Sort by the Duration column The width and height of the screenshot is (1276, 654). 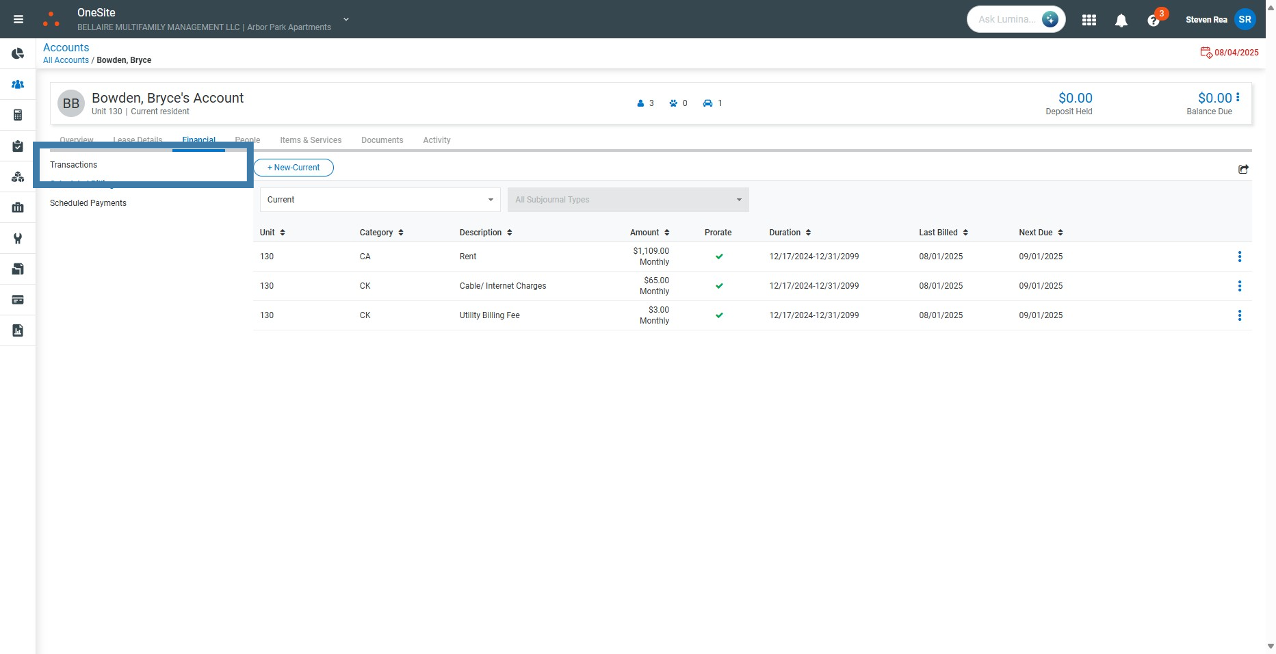point(790,233)
